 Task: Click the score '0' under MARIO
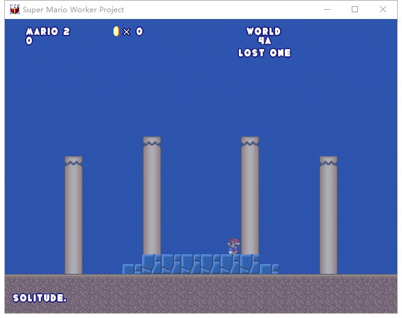tap(29, 40)
